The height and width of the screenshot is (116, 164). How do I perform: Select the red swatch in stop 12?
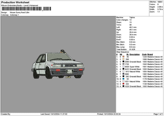click(x=124, y=84)
